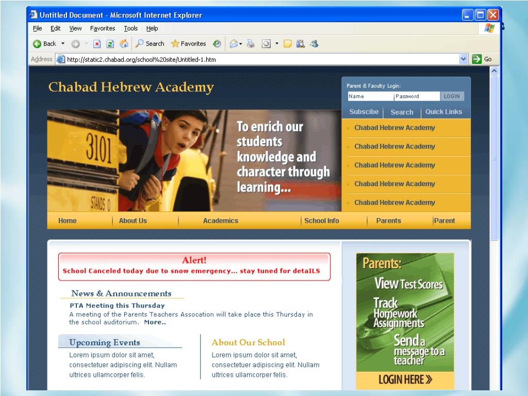Click the Messenger people icon
This screenshot has height=396, width=528.
[x=314, y=44]
